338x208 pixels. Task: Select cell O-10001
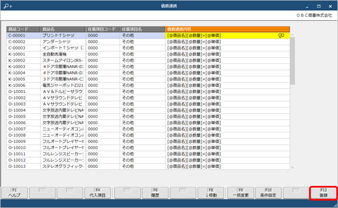tap(23, 92)
